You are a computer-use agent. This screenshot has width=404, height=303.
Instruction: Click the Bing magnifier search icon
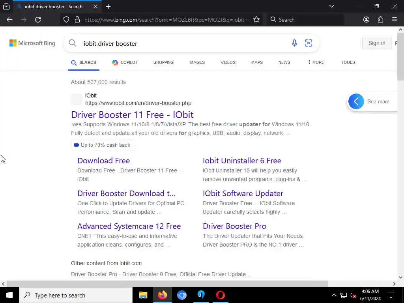click(x=73, y=43)
